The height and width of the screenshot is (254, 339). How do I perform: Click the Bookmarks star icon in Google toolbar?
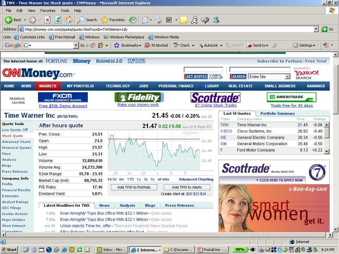click(x=117, y=46)
